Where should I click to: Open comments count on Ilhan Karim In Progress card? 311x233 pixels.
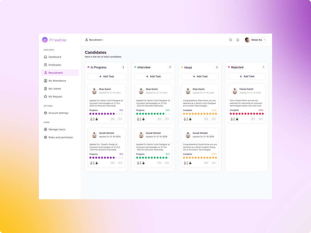[x=120, y=119]
